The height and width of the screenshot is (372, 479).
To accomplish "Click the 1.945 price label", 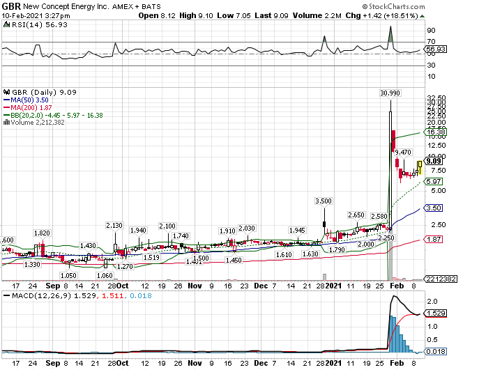I will click(x=297, y=230).
